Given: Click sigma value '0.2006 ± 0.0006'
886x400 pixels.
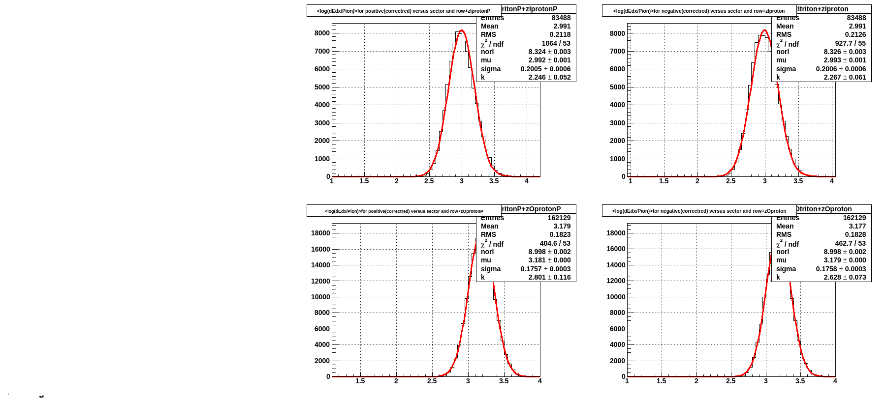Looking at the screenshot, I should [x=841, y=69].
